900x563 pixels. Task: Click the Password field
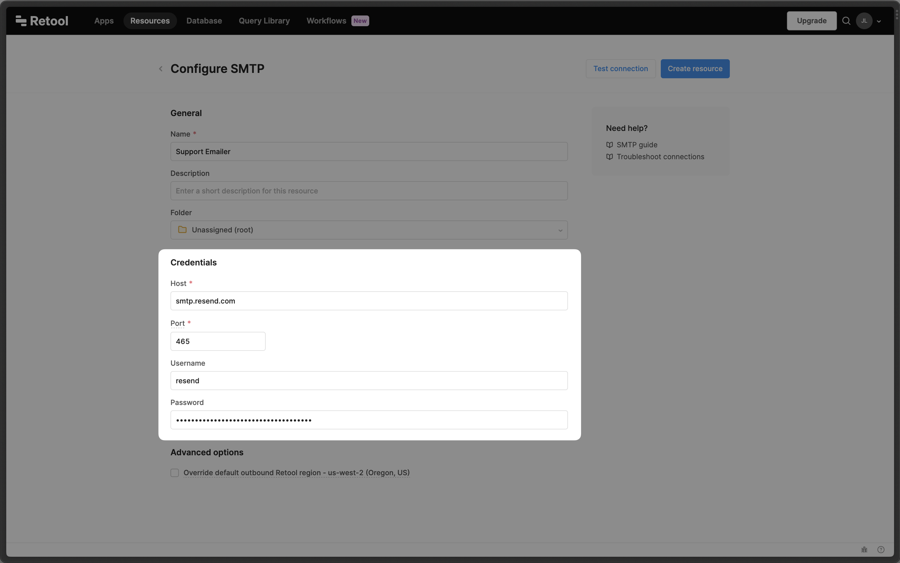pyautogui.click(x=369, y=420)
